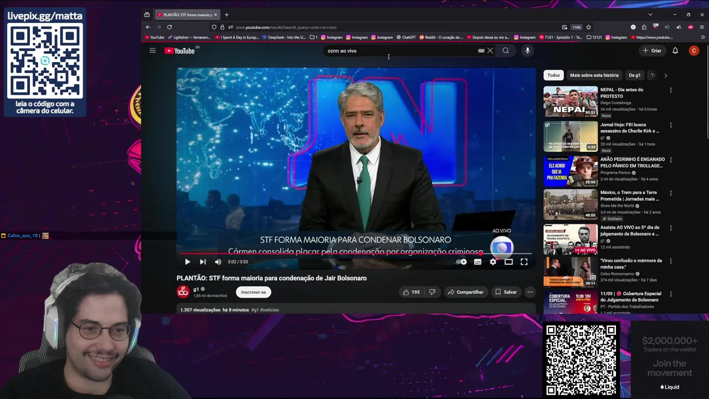Viewport: 709px width, 399px height.
Task: Close the PLANTÃO STF browser tab
Action: (215, 14)
